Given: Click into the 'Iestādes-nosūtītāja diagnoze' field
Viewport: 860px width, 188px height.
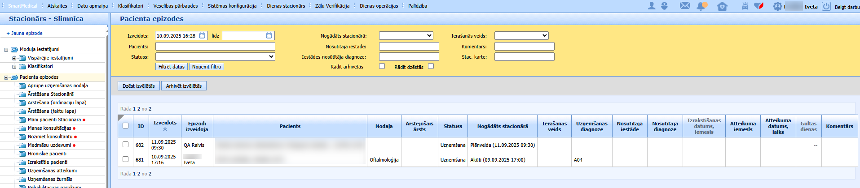Looking at the screenshot, I should (x=409, y=56).
